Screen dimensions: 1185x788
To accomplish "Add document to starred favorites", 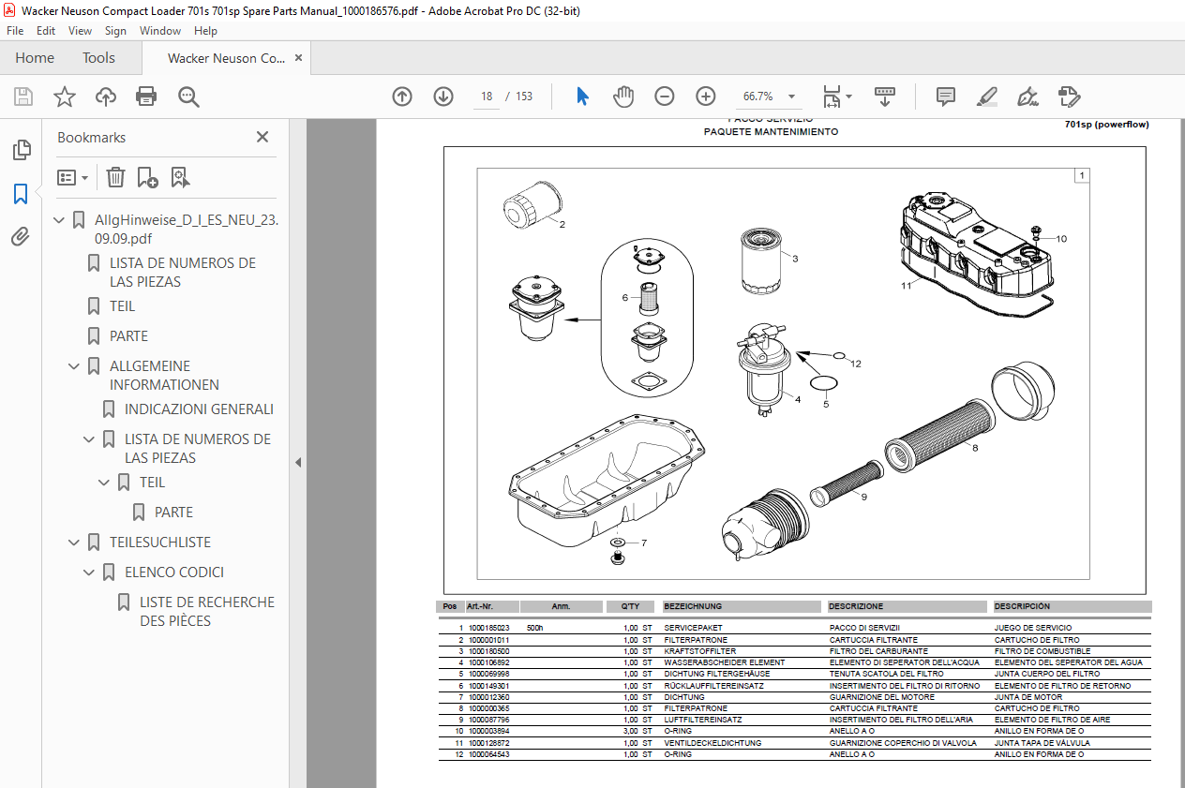I will click(x=65, y=97).
